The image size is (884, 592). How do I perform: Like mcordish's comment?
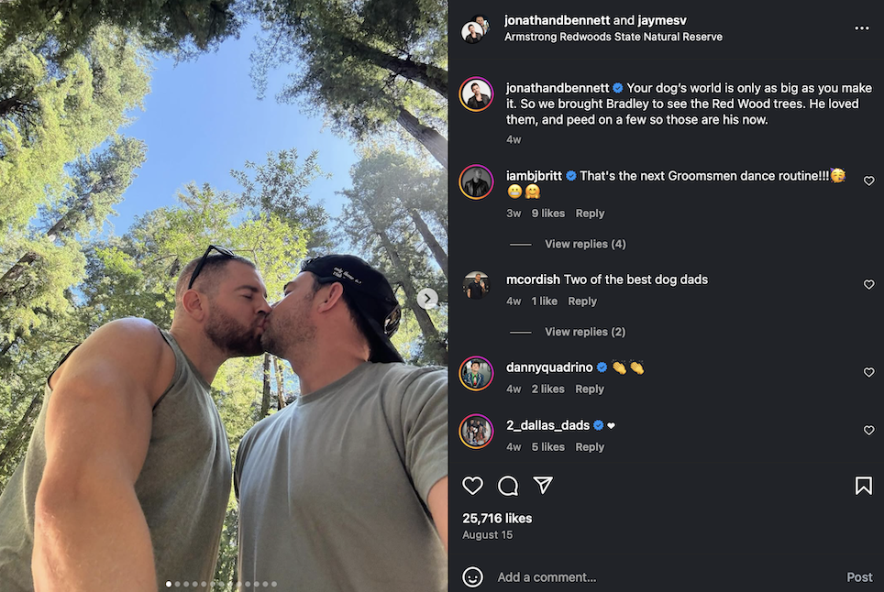[869, 285]
